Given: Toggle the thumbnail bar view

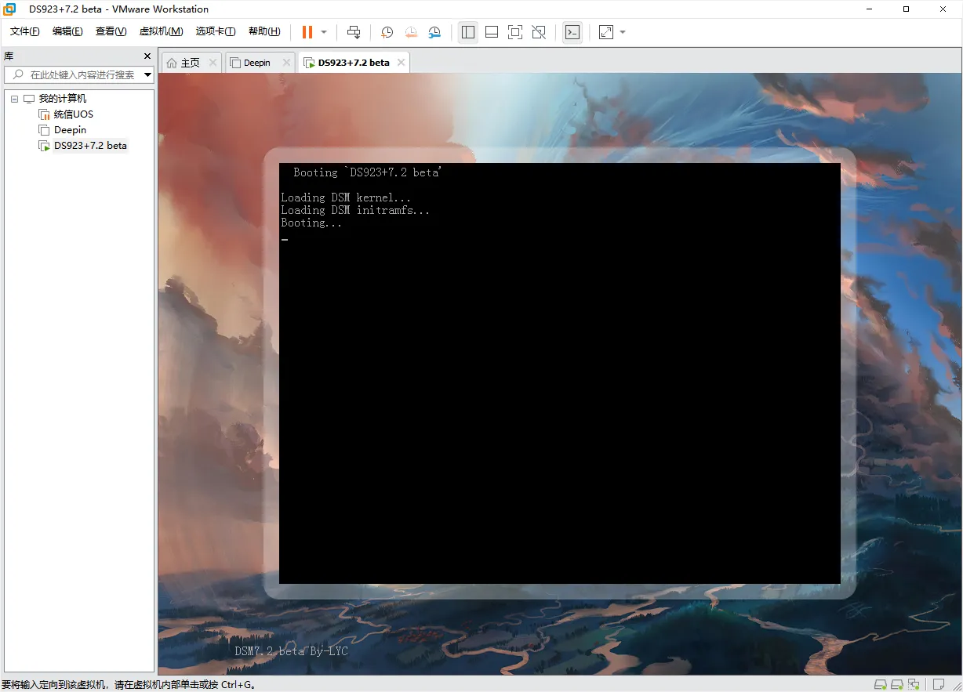Looking at the screenshot, I should coord(492,32).
